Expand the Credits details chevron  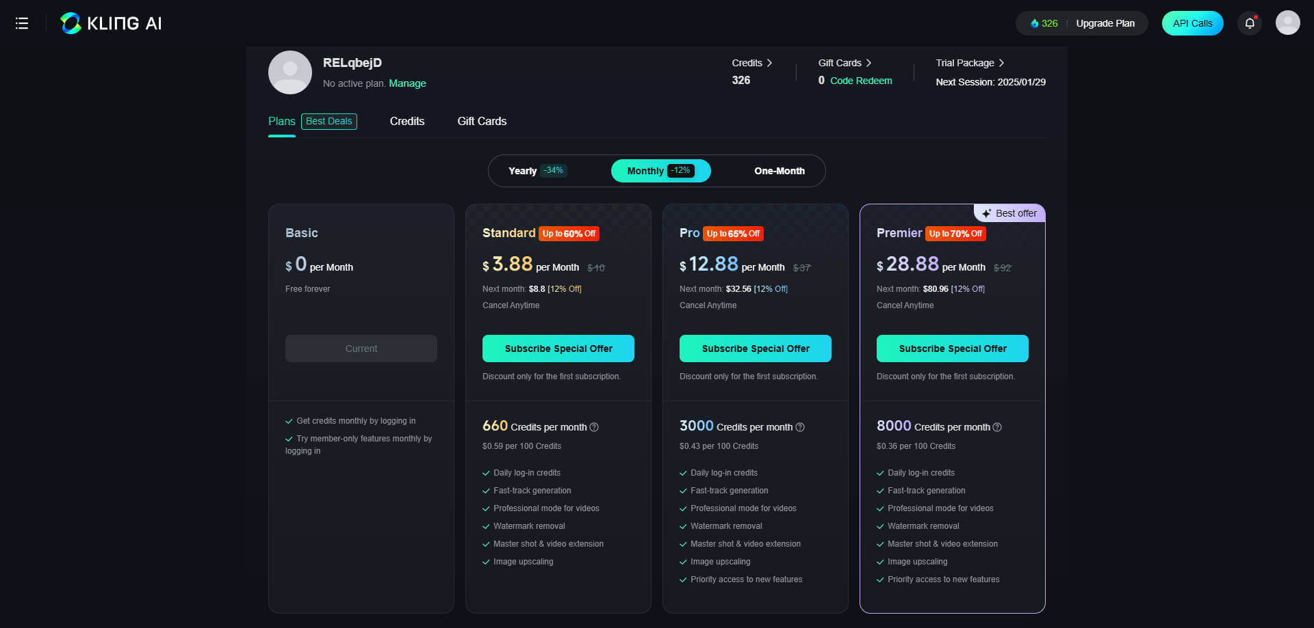click(769, 63)
